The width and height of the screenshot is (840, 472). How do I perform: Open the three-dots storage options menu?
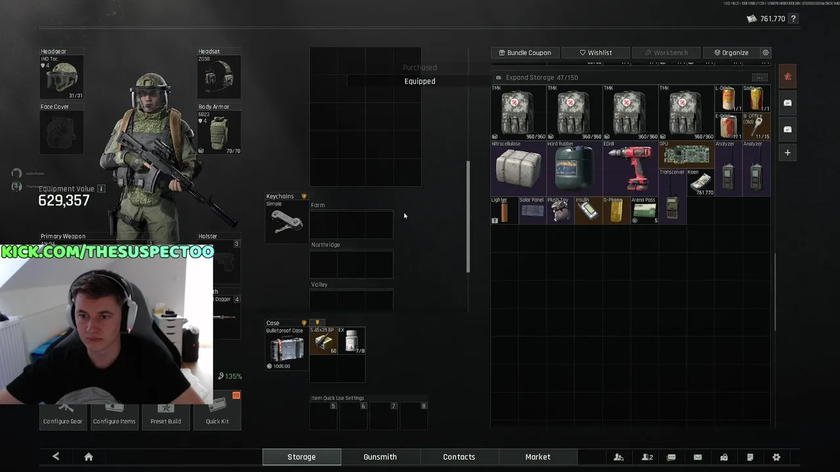click(759, 77)
